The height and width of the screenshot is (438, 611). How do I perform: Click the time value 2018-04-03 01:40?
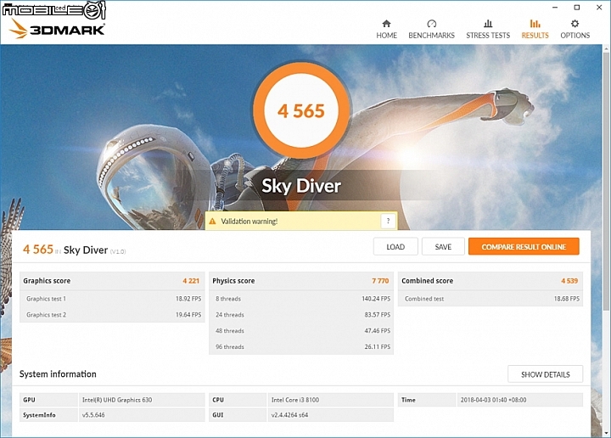[x=493, y=400]
